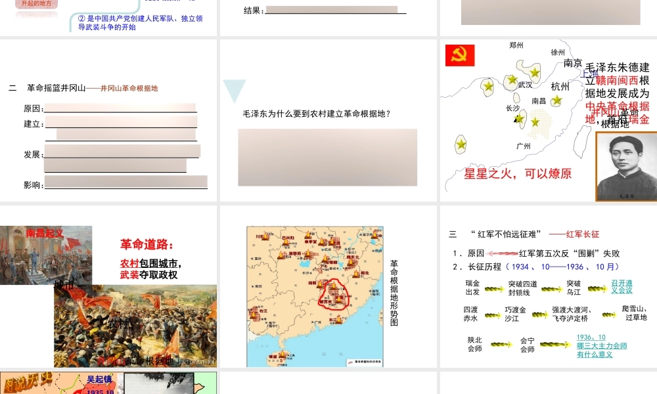Click the slogan 星星之火，可以燎原

[x=518, y=173]
